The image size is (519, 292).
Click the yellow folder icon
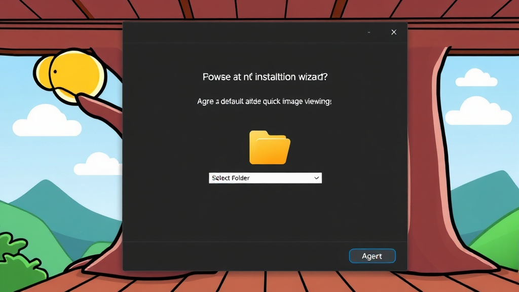(x=269, y=148)
